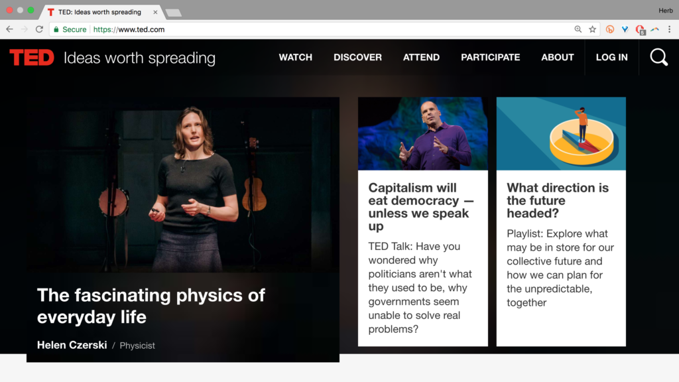679x382 pixels.
Task: Open the DISCOVER menu
Action: pos(357,57)
